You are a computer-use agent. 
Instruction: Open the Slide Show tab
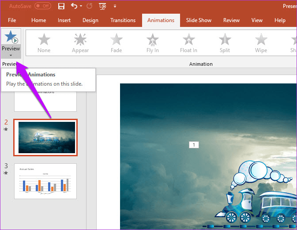click(x=199, y=20)
